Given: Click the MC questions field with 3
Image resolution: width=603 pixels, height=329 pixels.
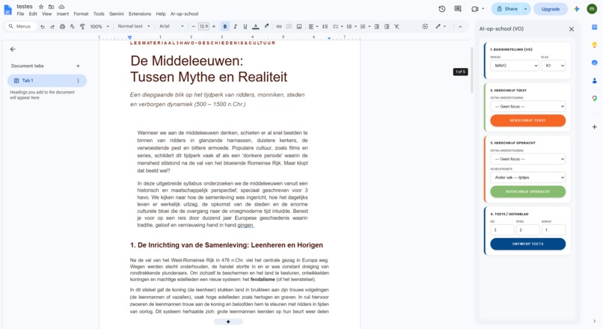Looking at the screenshot, I should [502, 230].
